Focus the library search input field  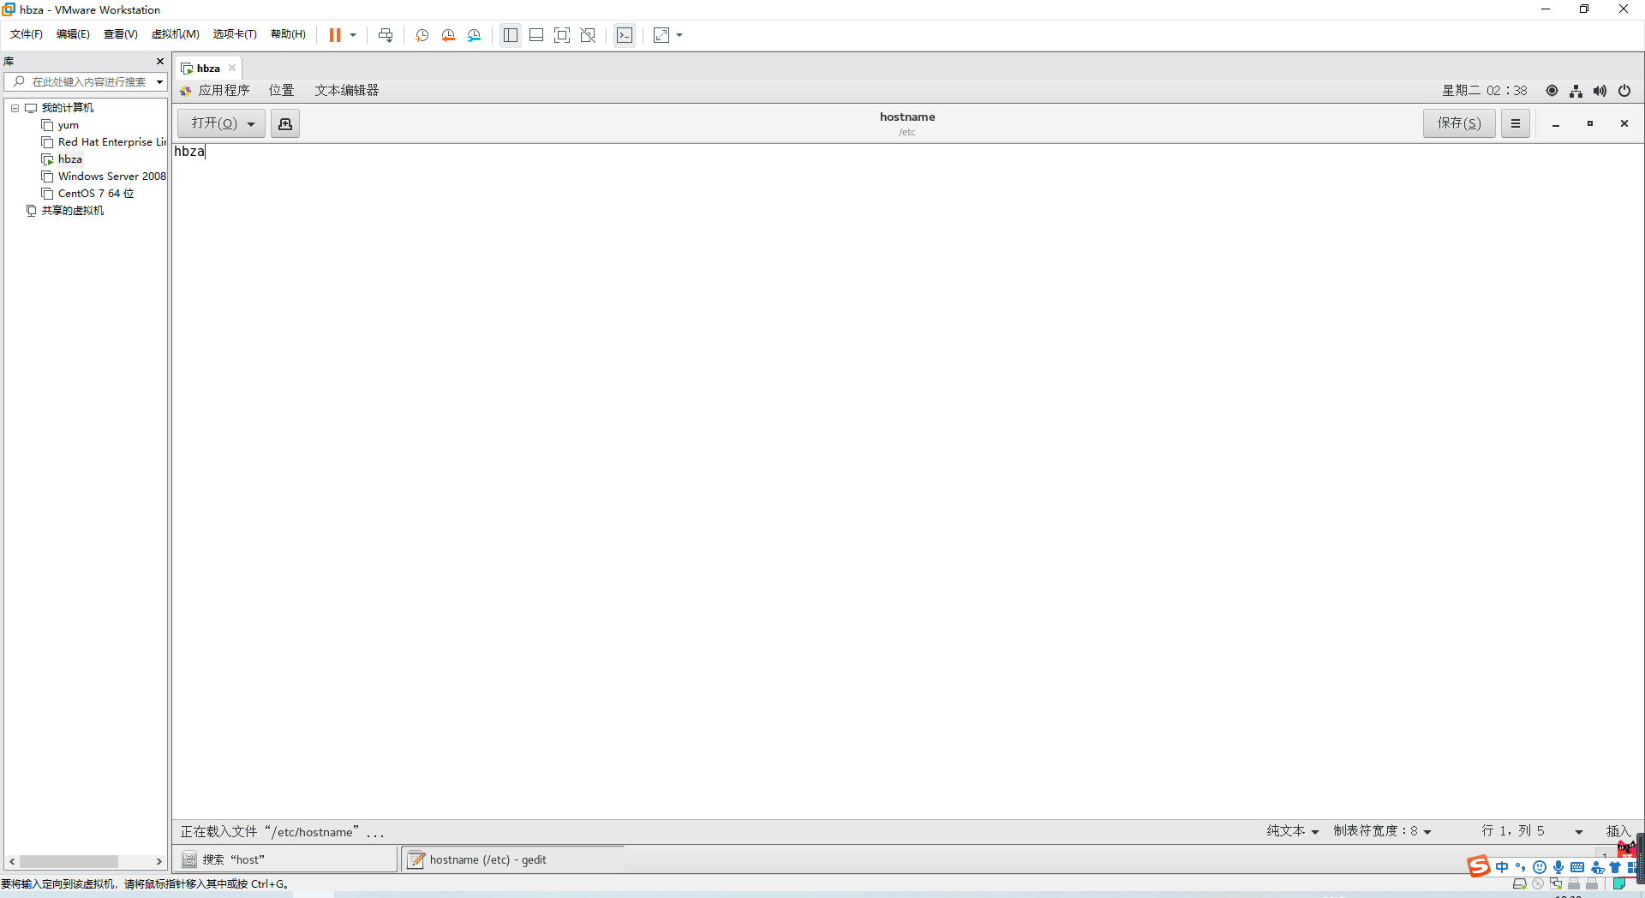click(x=87, y=82)
